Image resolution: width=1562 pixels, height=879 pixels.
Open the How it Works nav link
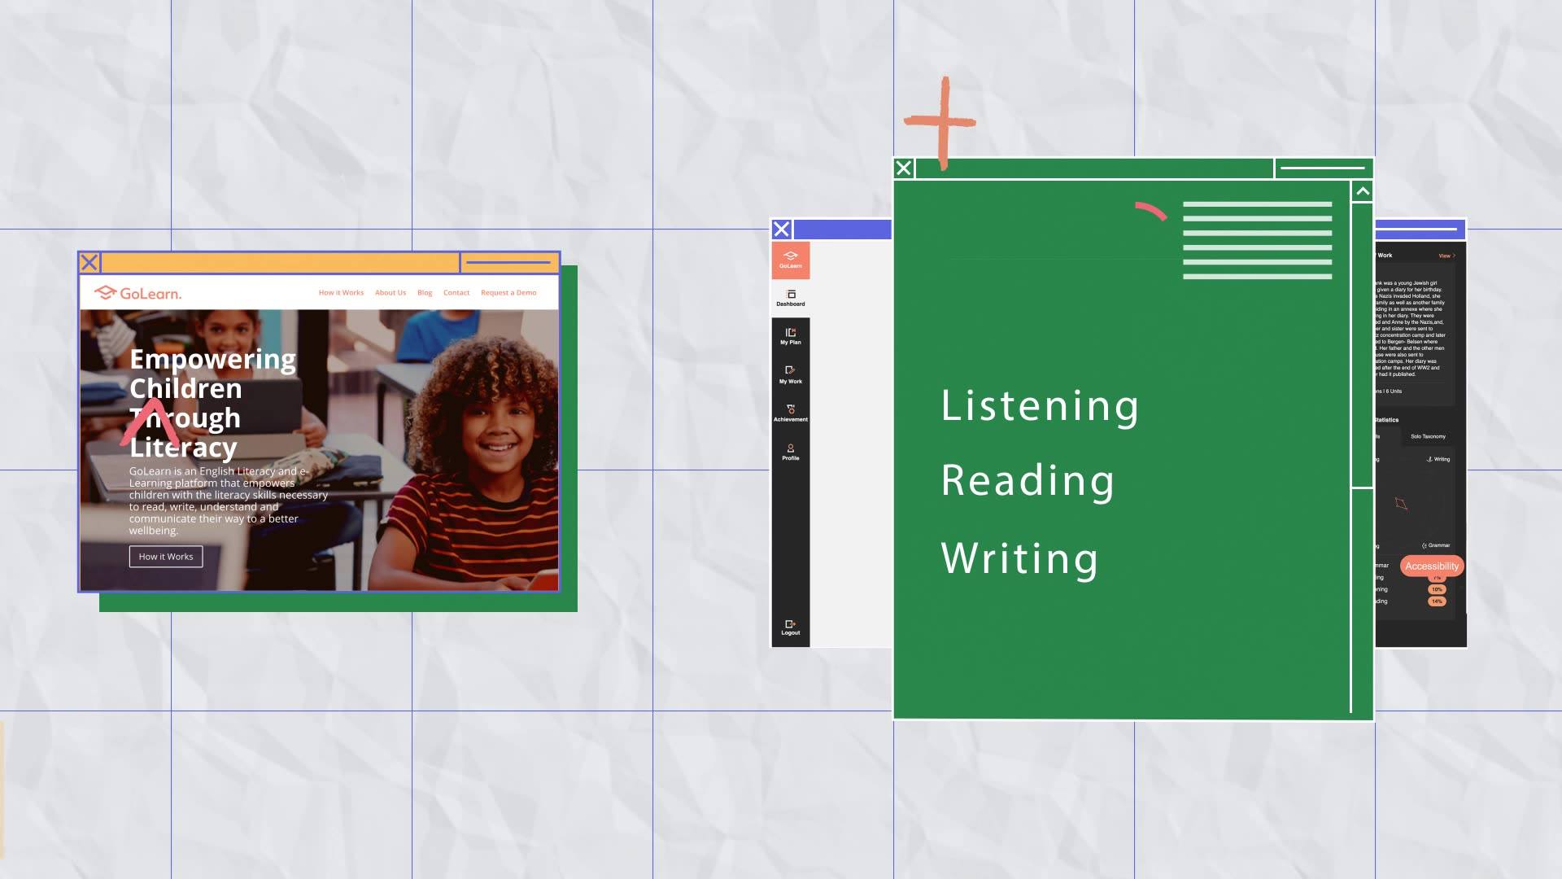341,293
